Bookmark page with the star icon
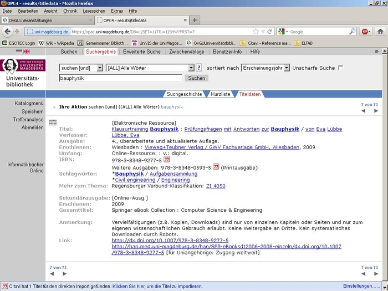This screenshot has height=291, width=388. tap(256, 32)
